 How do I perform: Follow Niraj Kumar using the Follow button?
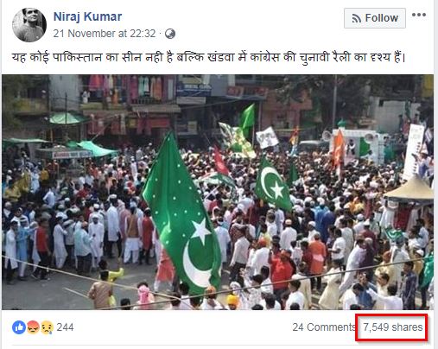pos(375,18)
